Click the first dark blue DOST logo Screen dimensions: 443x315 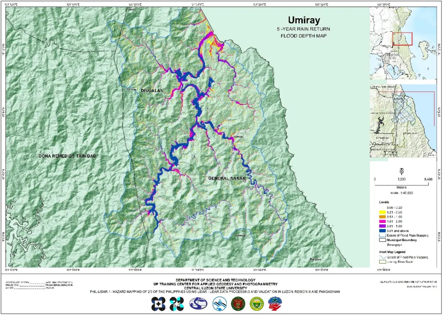pos(158,304)
